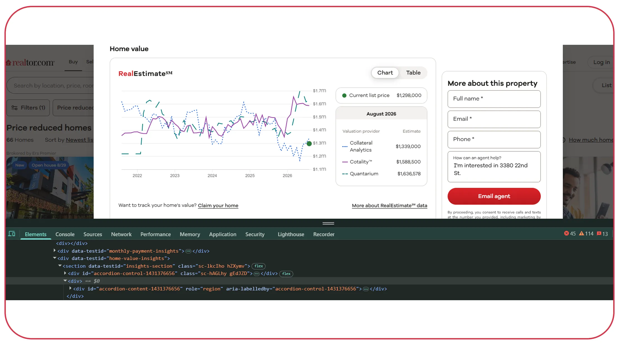Click the Collateral Analytics provider row
This screenshot has height=345, width=619.
[381, 146]
